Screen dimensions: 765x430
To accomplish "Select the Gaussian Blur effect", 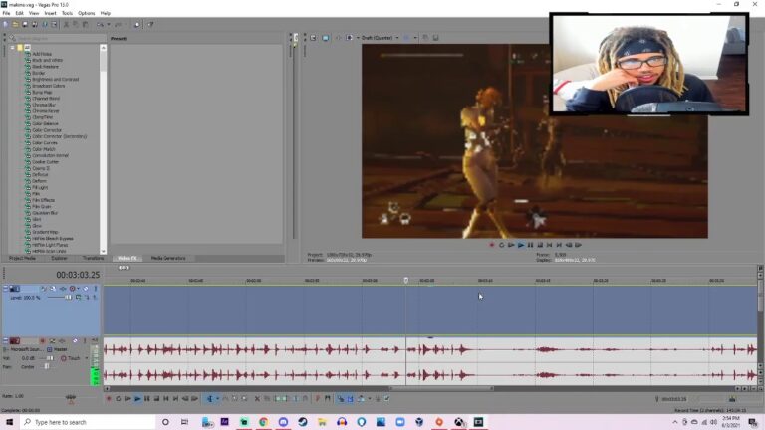I will (x=46, y=212).
